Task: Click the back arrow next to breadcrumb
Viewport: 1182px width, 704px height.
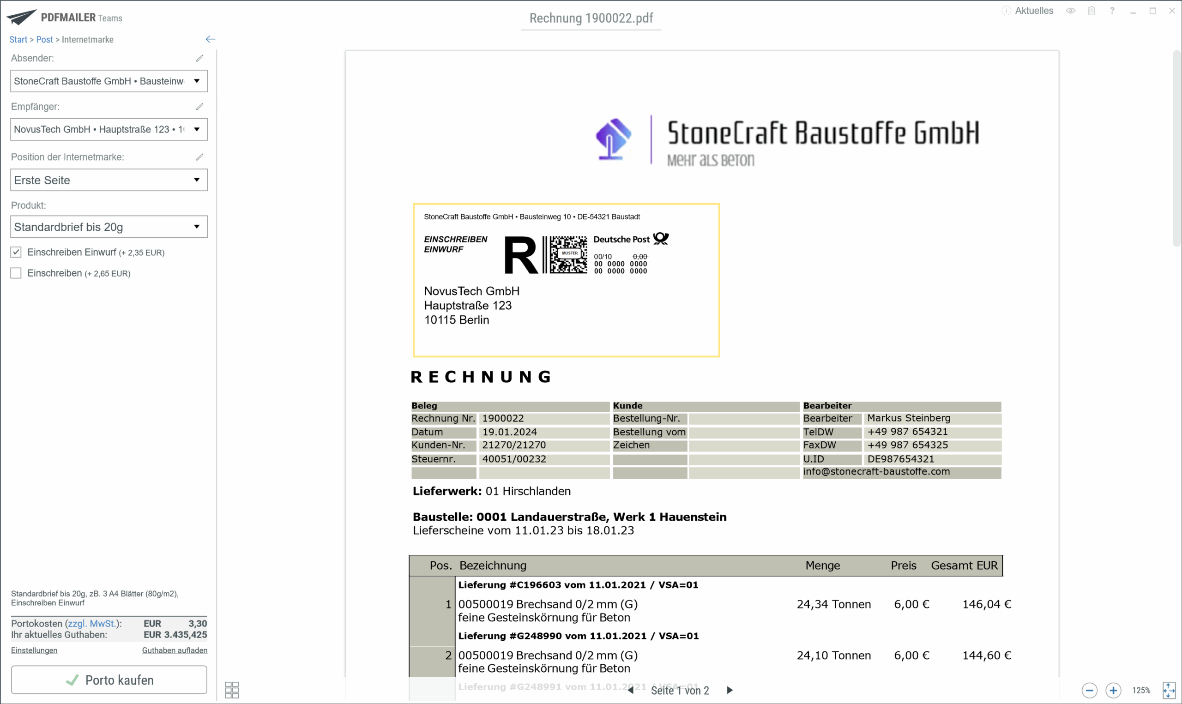Action: pyautogui.click(x=211, y=39)
